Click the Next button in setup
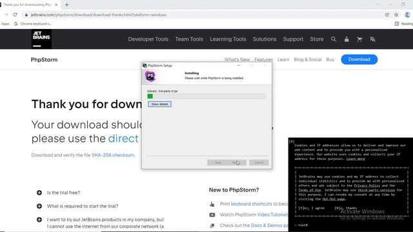This screenshot has height=232, width=413. 236,162
